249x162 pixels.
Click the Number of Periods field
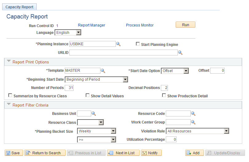(69, 88)
